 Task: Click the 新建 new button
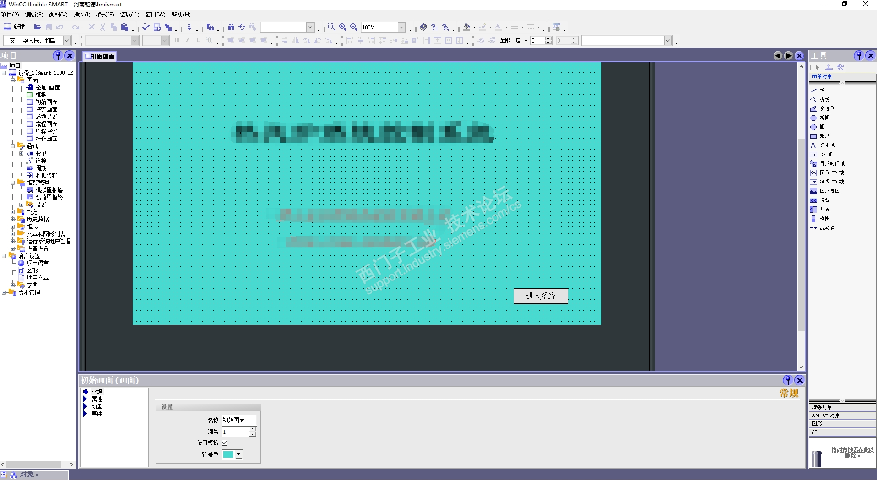15,27
